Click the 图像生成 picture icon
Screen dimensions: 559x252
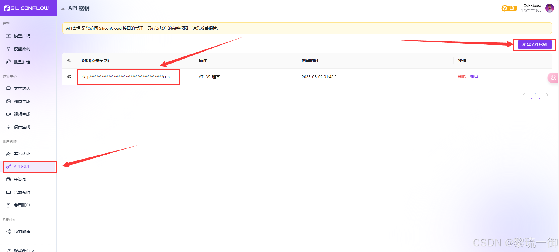pyautogui.click(x=8, y=101)
